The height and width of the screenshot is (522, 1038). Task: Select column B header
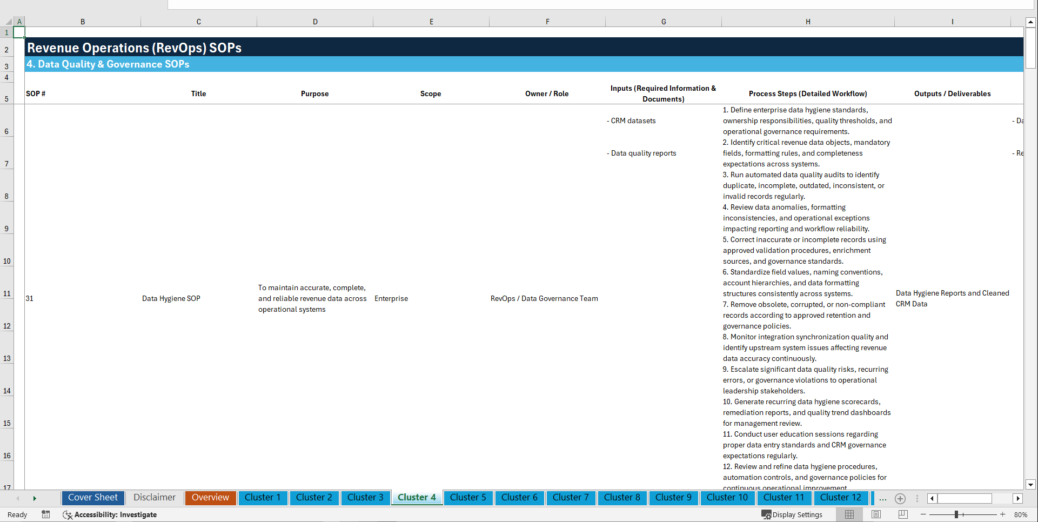pos(83,22)
